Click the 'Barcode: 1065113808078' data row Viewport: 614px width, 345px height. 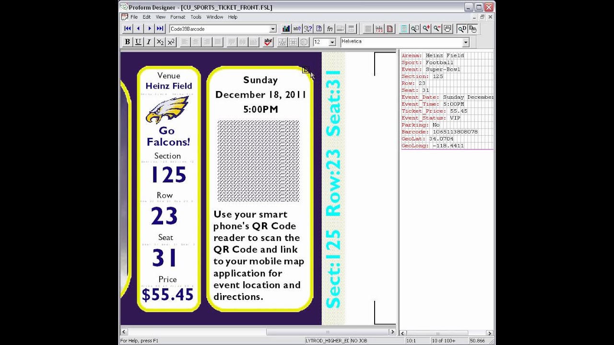(x=439, y=132)
